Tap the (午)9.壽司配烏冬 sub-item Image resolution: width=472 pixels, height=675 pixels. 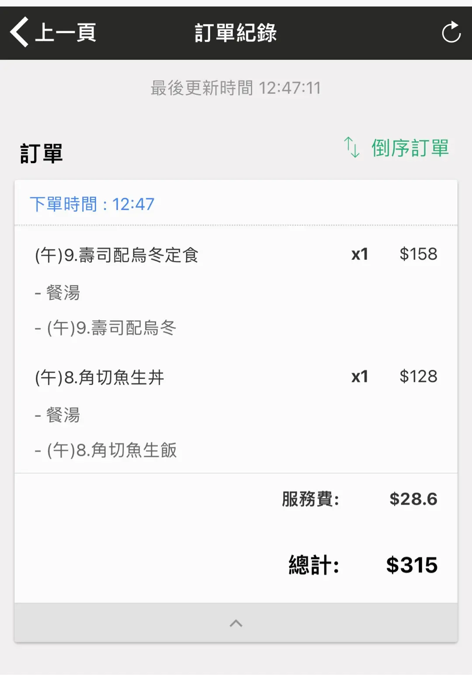click(x=111, y=328)
